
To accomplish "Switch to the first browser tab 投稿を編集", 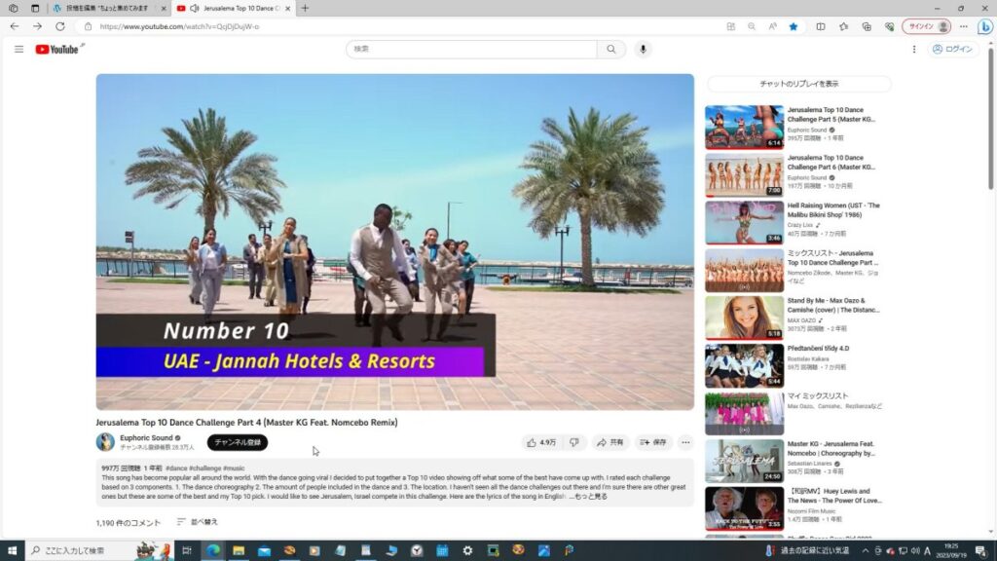I will tap(109, 8).
